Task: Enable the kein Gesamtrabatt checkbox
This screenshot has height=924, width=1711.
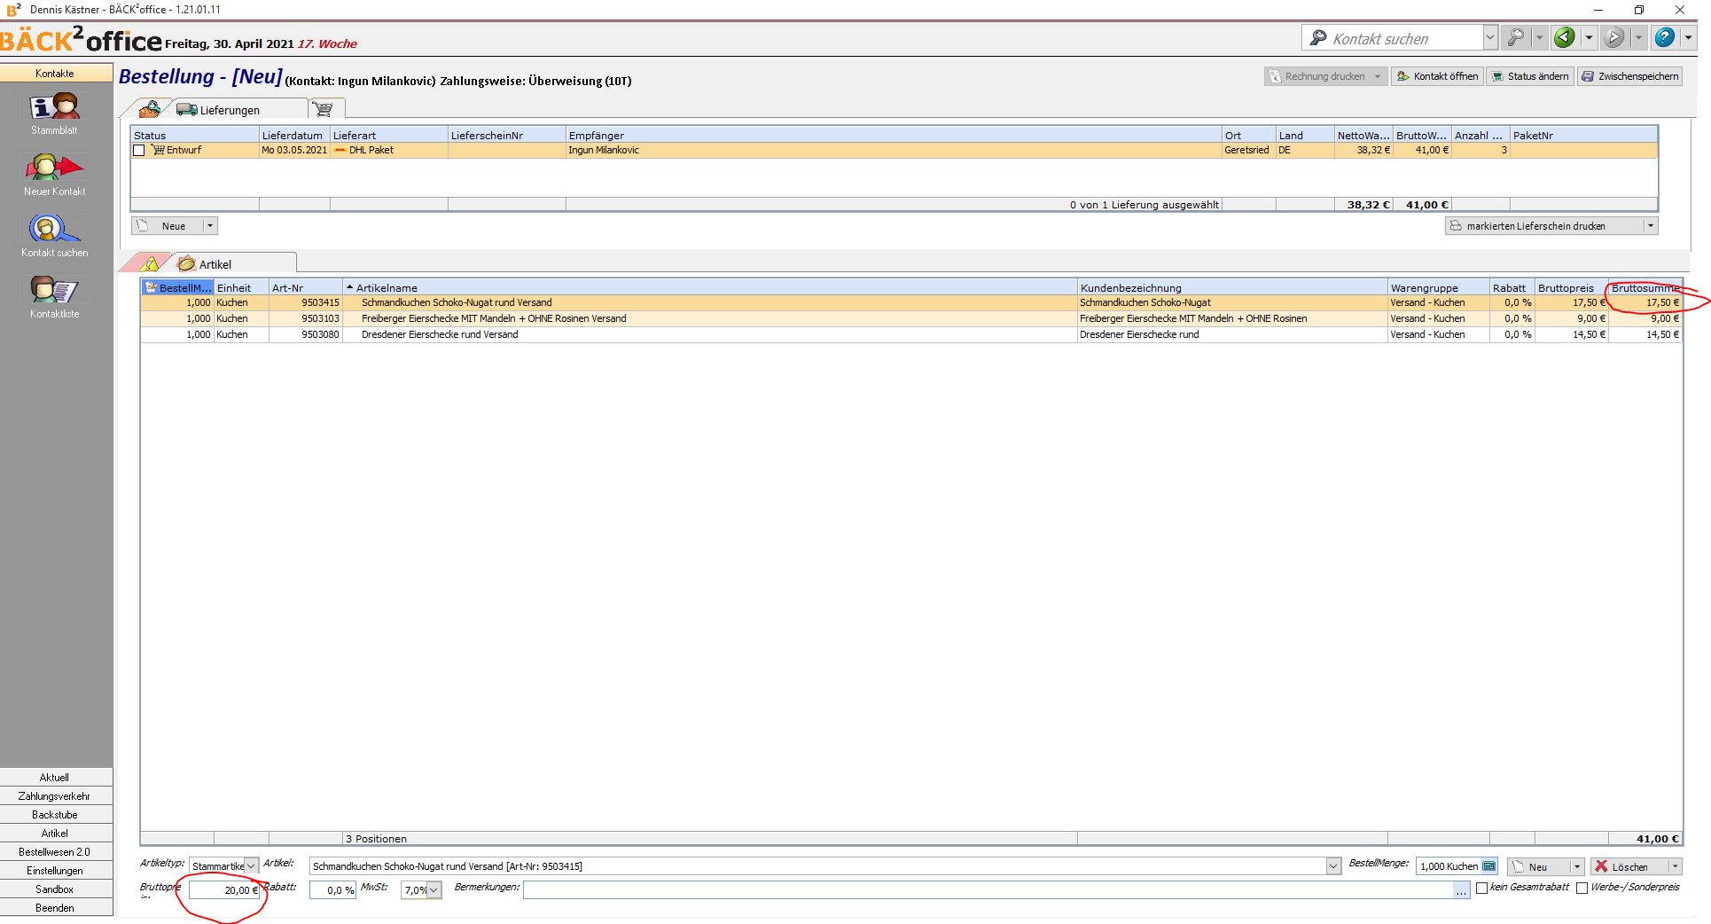Action: pyautogui.click(x=1481, y=889)
